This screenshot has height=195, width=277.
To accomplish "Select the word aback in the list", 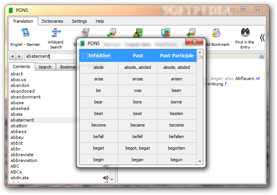I will click(x=17, y=74).
